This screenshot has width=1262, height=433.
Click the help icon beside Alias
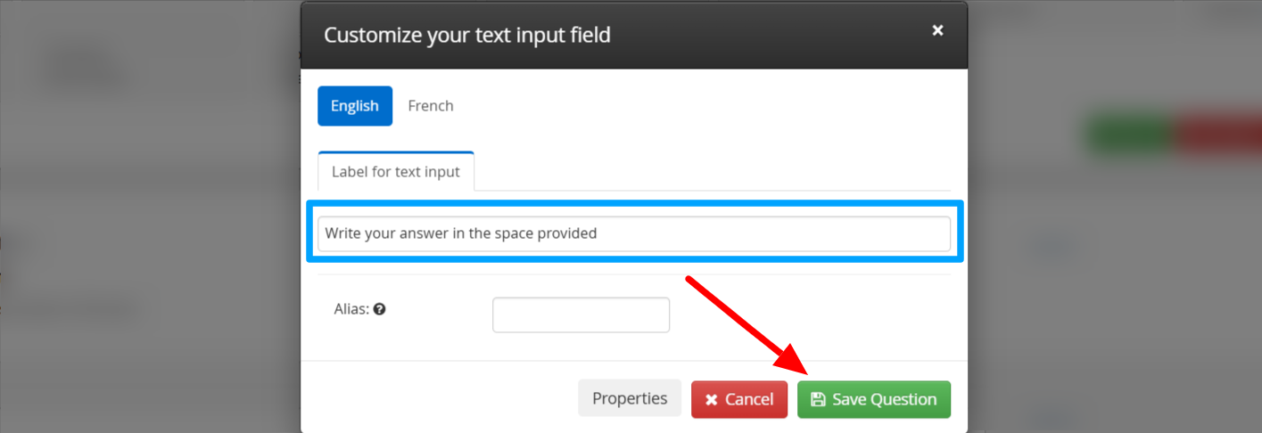(x=379, y=309)
